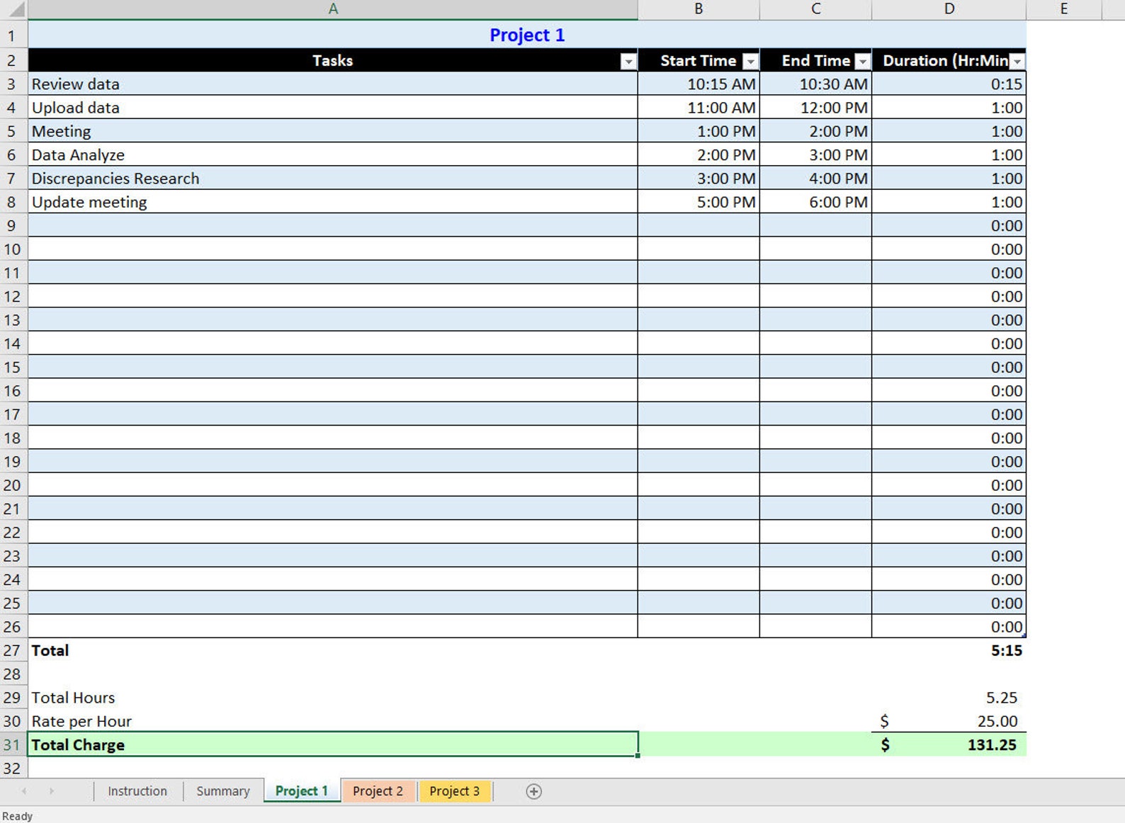Open the Duration column filter dropdown
The image size is (1125, 823).
click(1017, 62)
